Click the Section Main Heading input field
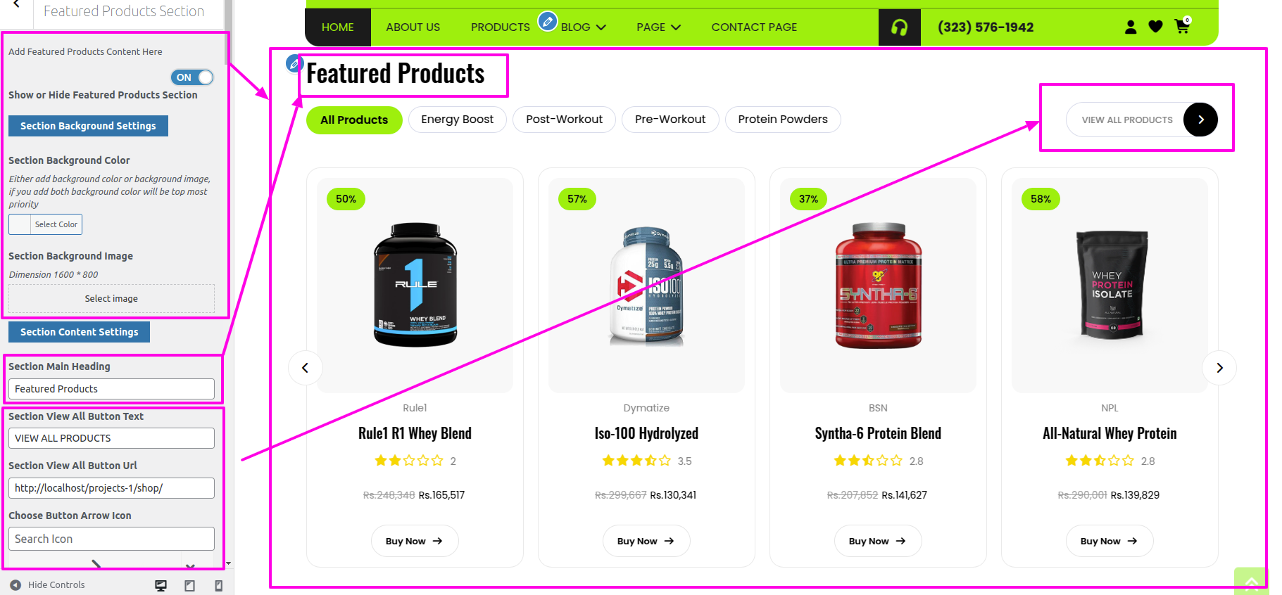This screenshot has width=1282, height=595. [111, 389]
